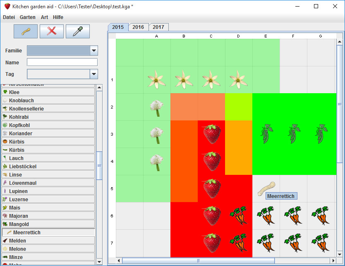Viewport: 345px width, 266px height.
Task: Expand the Tag combo box
Action: click(94, 74)
